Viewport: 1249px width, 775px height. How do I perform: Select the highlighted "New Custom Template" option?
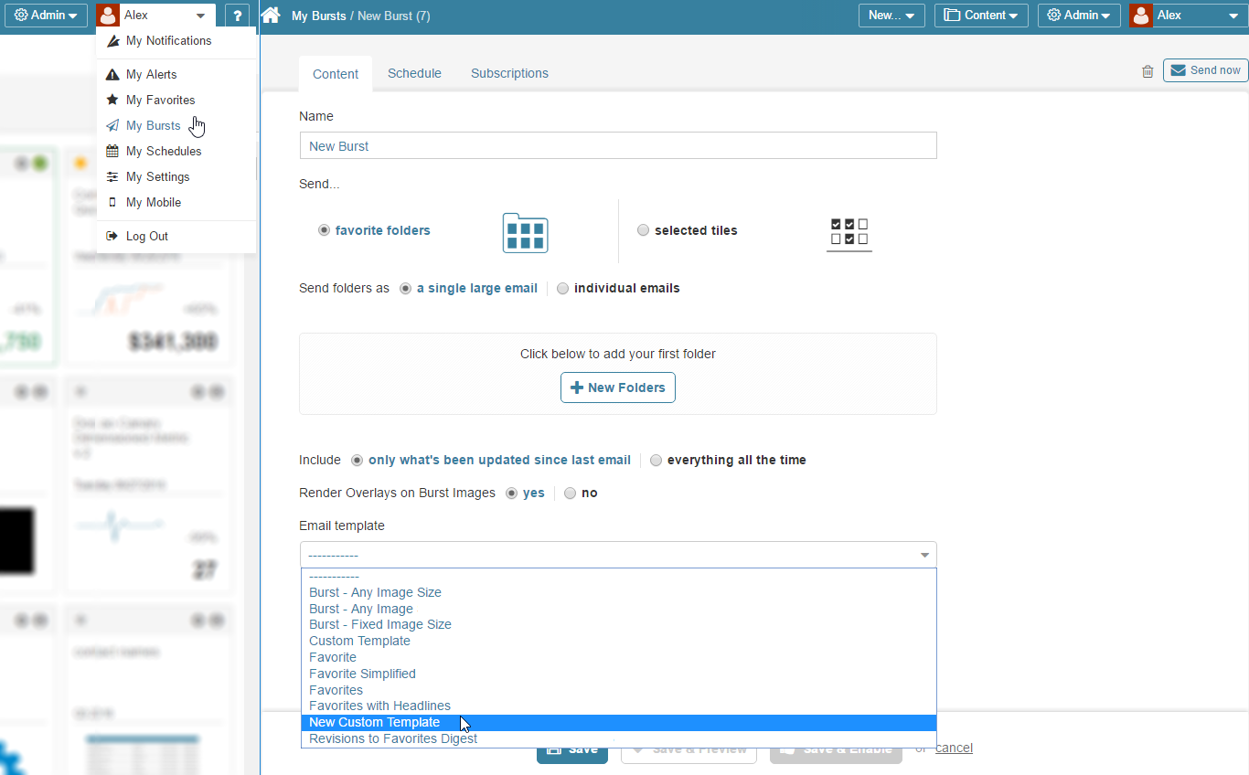(x=618, y=722)
